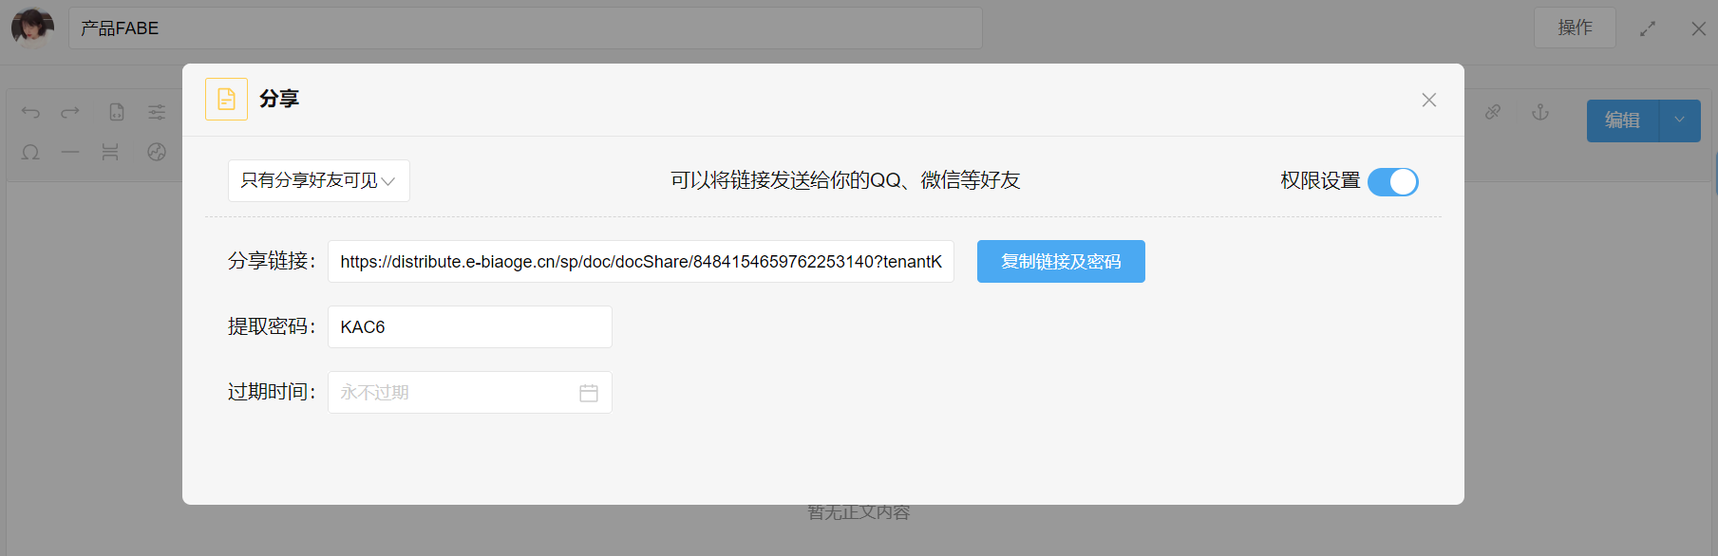Image resolution: width=1718 pixels, height=556 pixels.
Task: Click the fullscreen expand arrows icon
Action: [1648, 28]
